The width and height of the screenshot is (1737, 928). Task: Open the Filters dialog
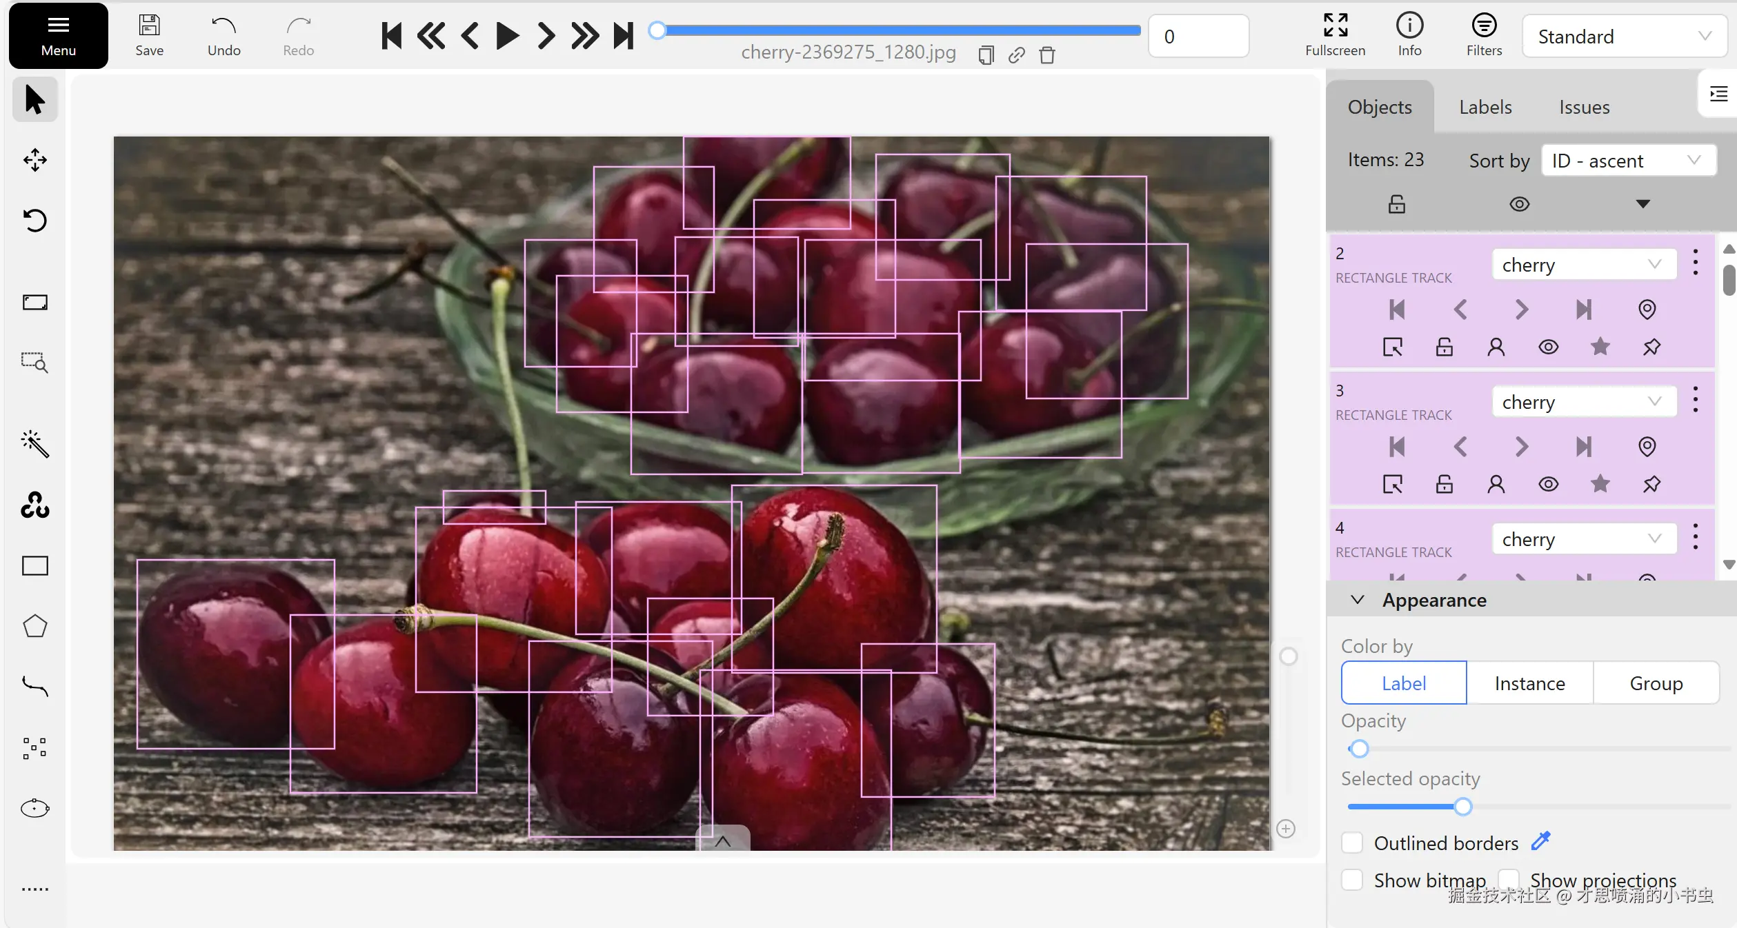click(x=1484, y=35)
